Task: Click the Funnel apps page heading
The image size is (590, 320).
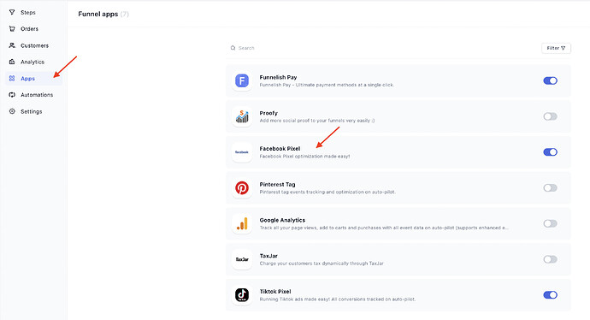Action: [97, 14]
